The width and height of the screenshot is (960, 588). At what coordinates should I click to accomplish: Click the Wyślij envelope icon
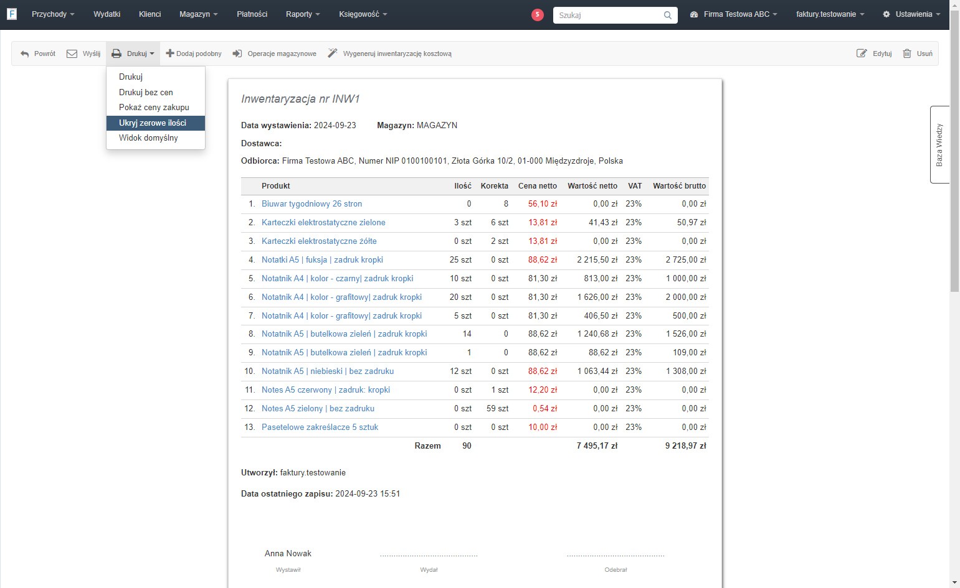click(72, 54)
